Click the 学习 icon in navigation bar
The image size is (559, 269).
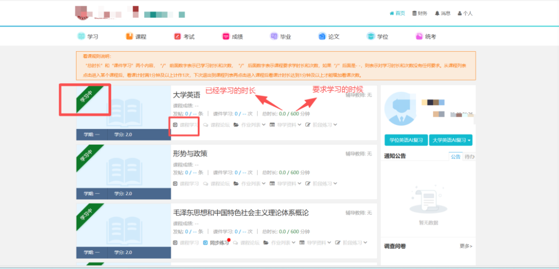tap(81, 37)
